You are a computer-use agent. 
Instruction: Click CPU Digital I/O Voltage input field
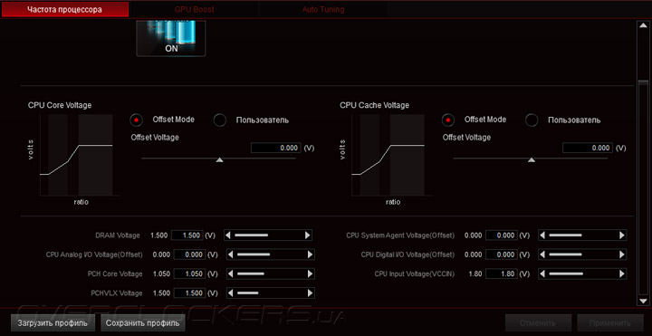click(x=502, y=254)
